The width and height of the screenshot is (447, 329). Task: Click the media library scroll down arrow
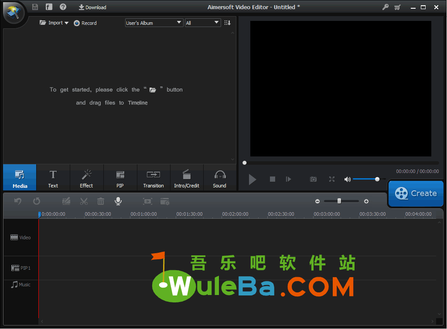click(232, 159)
